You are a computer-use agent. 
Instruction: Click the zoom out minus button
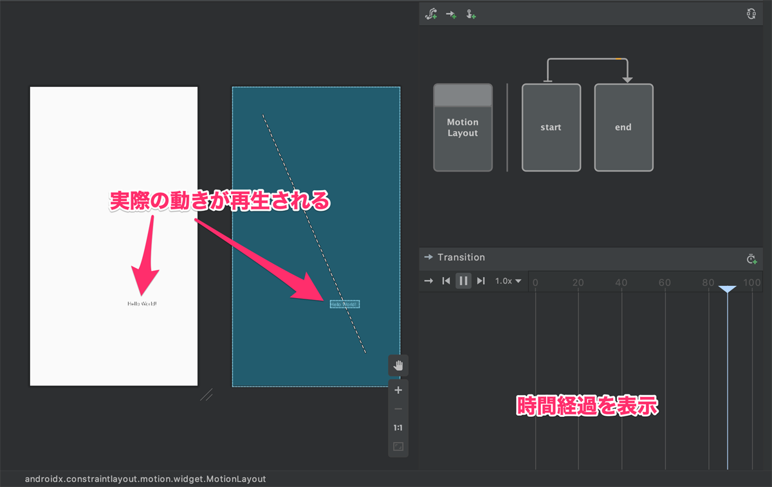[398, 409]
